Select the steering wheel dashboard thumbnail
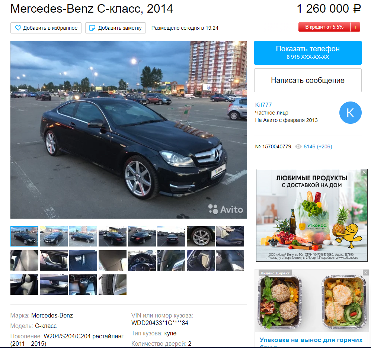 pos(142,260)
